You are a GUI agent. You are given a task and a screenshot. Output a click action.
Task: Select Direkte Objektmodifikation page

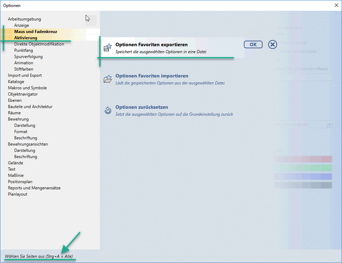[x=39, y=44]
